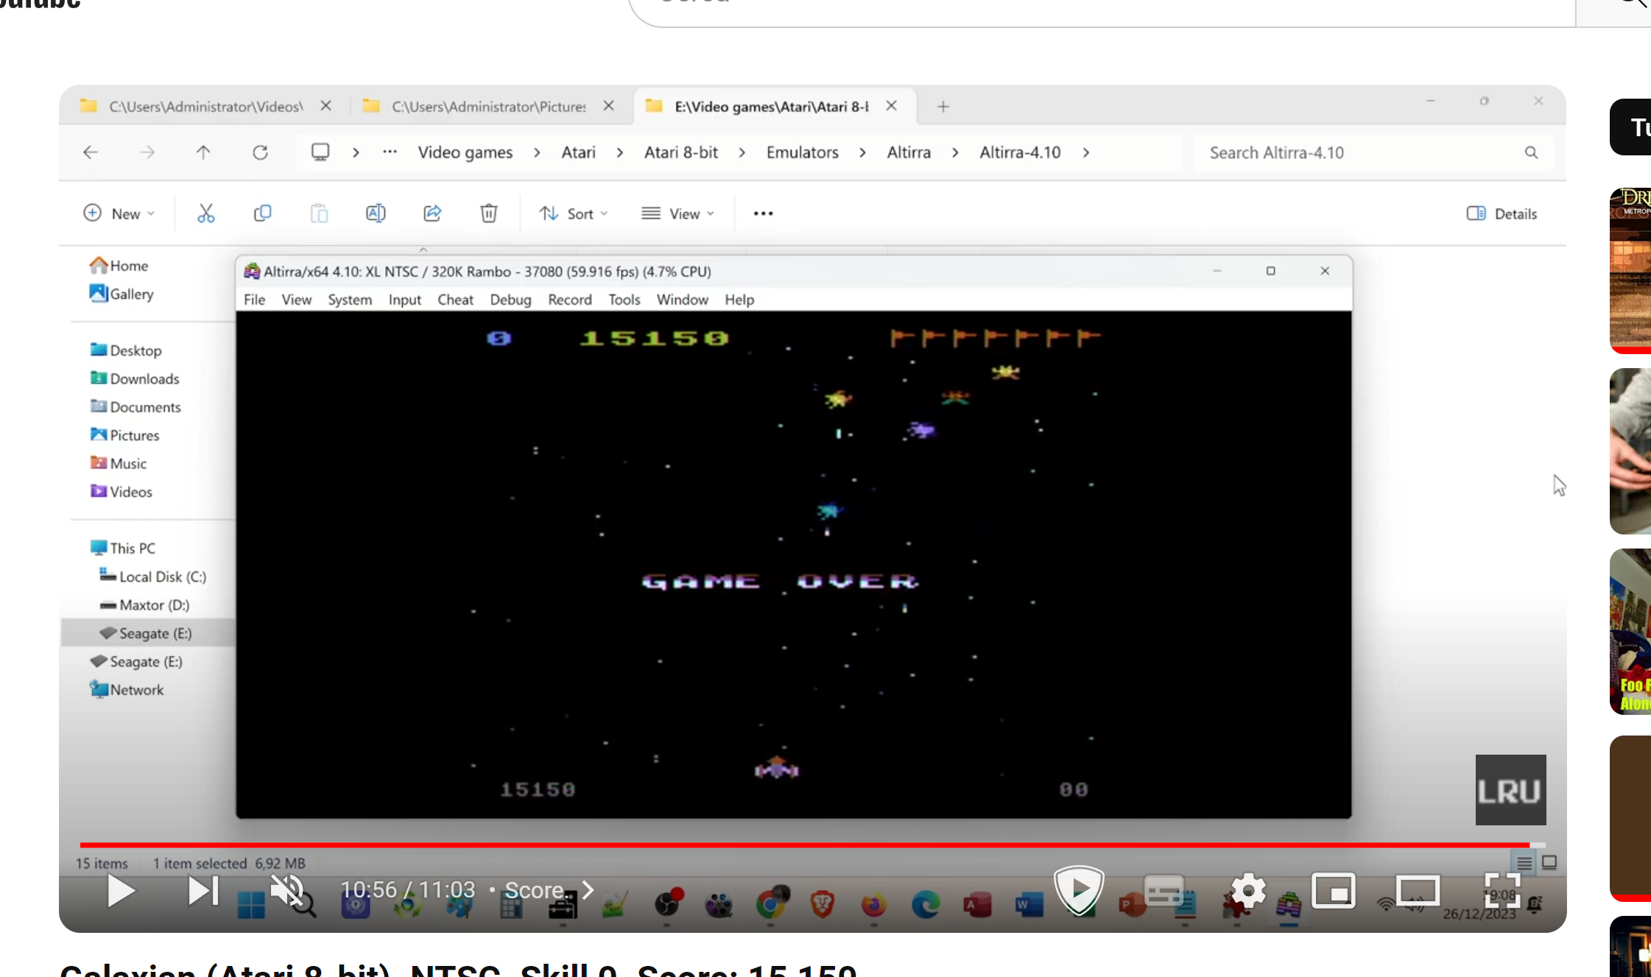Open the Cheat menu in Altirra

pyautogui.click(x=455, y=300)
